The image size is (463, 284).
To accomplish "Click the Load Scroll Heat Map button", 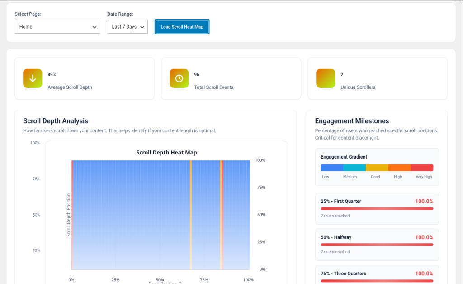I will [182, 27].
